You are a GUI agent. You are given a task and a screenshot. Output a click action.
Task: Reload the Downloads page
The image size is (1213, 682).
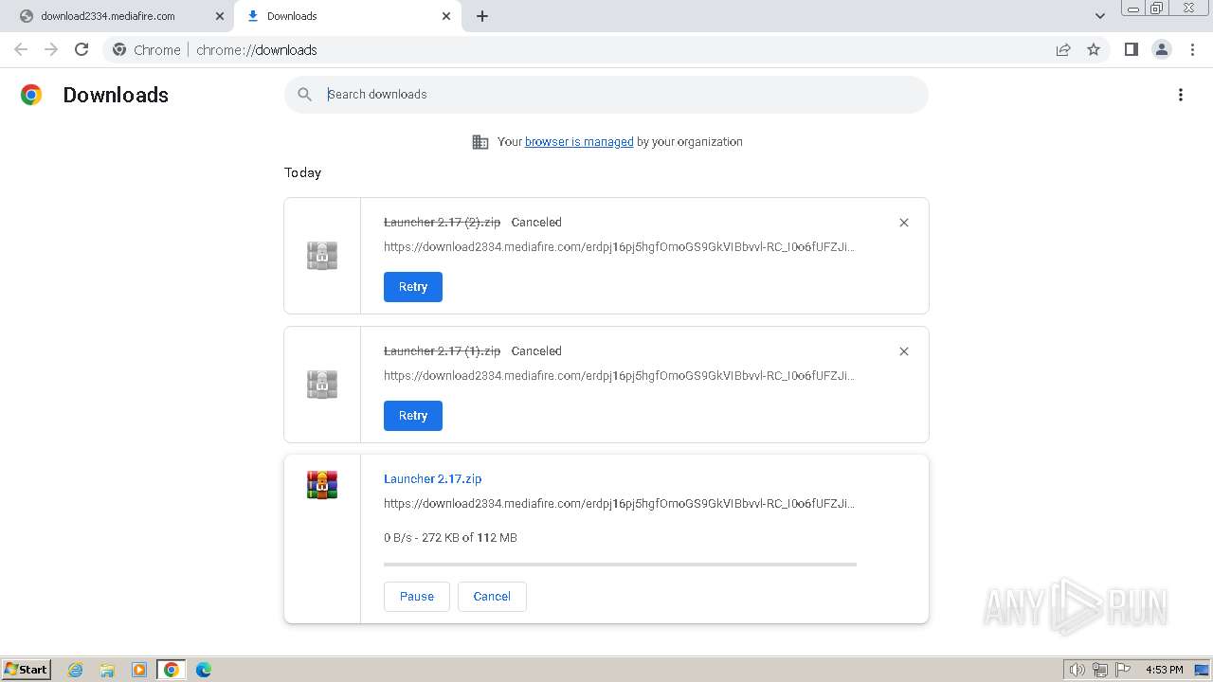pyautogui.click(x=81, y=49)
